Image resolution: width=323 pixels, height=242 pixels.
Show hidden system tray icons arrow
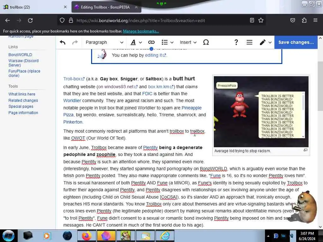(268, 236)
